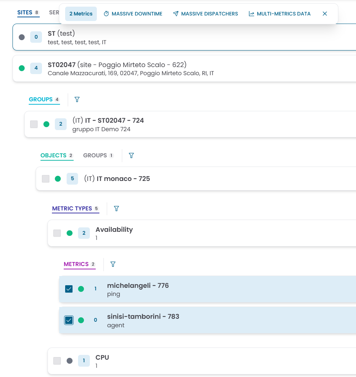Screen dimensions: 356x377
Task: Click the Massive Downtime button
Action: click(133, 14)
